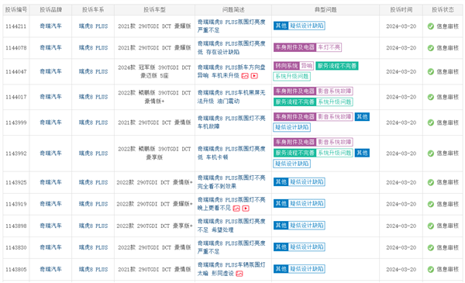Click the 投诉状态 column header
Screen dimensions: 465x283
[443, 10]
